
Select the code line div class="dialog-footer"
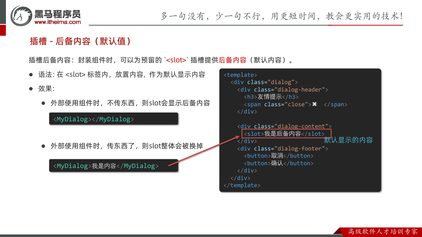pos(283,149)
